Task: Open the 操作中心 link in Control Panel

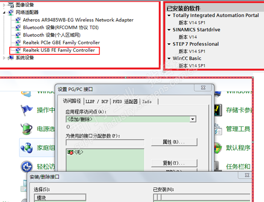Action: [46, 110]
